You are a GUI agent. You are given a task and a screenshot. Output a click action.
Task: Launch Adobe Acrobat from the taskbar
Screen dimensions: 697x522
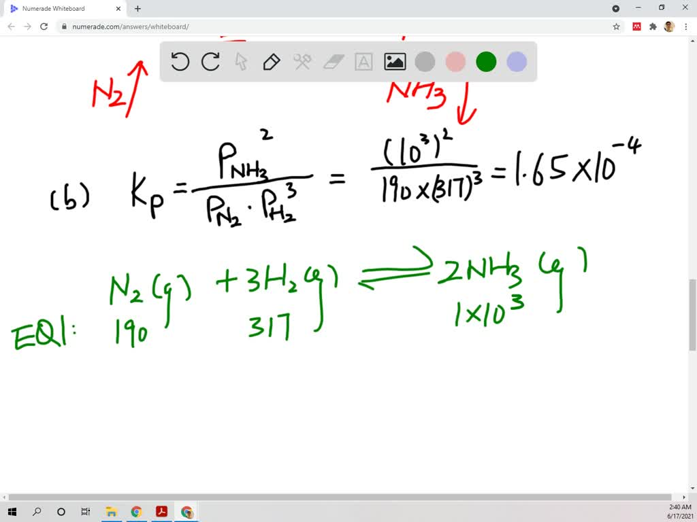(162, 512)
